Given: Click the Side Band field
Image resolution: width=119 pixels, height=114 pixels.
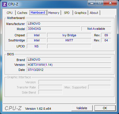Looking at the screenshot, I should coord(51,92).
